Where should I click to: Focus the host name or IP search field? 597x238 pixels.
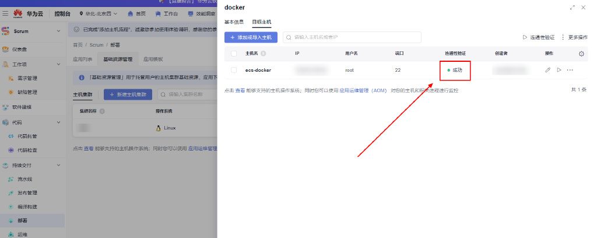[352, 37]
